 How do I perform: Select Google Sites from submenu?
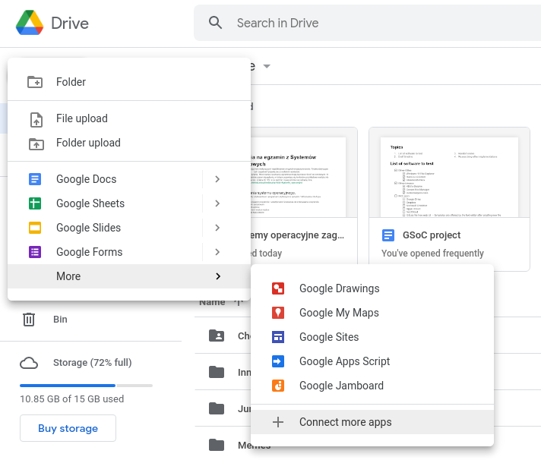329,337
